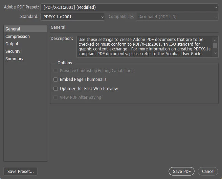Enable Optimize for Fast Web Preview
The image size is (222, 179).
tap(56, 89)
